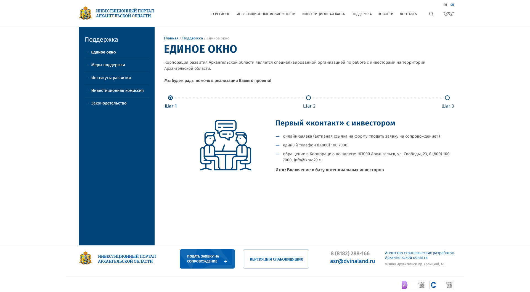The width and height of the screenshot is (530, 292).
Task: Select the Шаг 2 step circle
Action: tap(308, 98)
